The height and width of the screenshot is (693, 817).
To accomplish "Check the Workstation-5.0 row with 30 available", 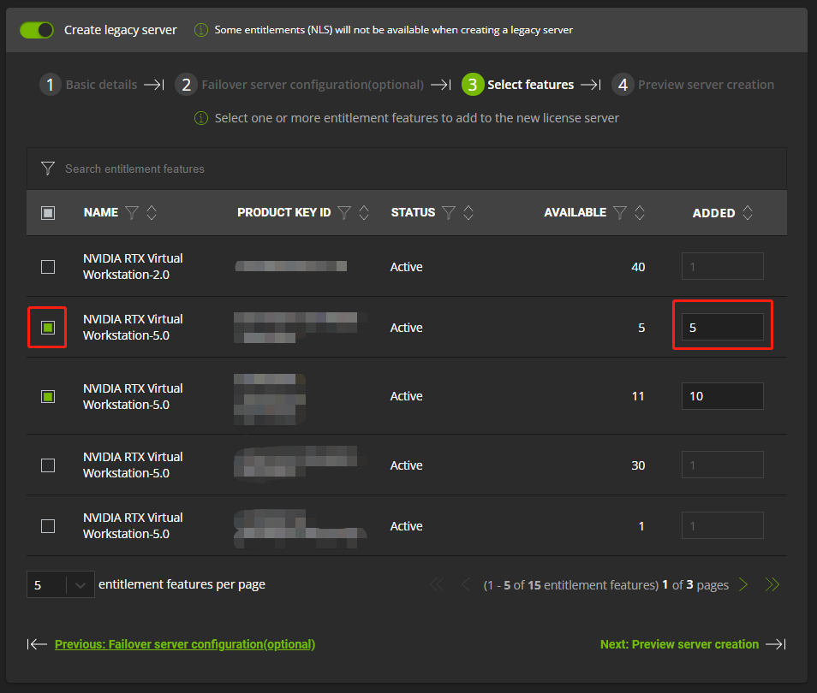I will coord(48,465).
